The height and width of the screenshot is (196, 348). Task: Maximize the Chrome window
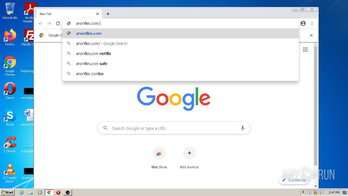coord(303,9)
